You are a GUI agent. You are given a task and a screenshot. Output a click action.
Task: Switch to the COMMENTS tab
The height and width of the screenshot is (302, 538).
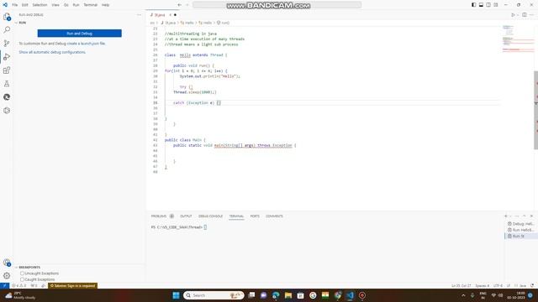pos(274,216)
